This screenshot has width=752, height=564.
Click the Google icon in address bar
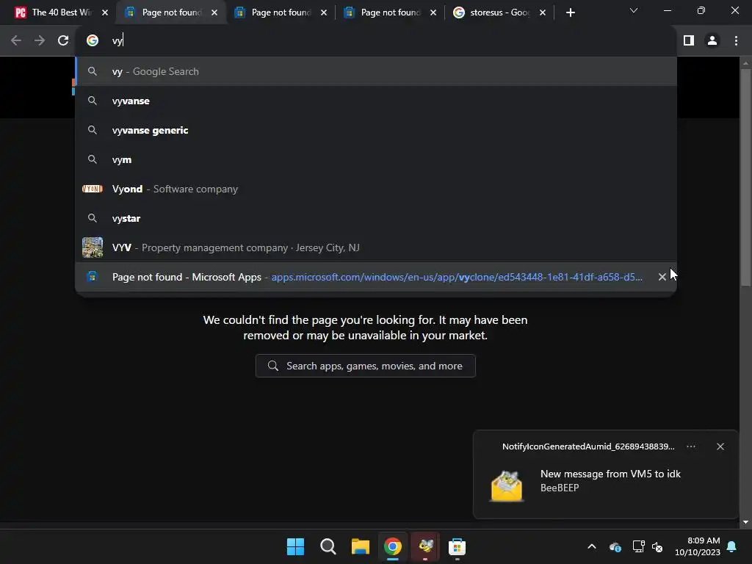click(x=92, y=41)
